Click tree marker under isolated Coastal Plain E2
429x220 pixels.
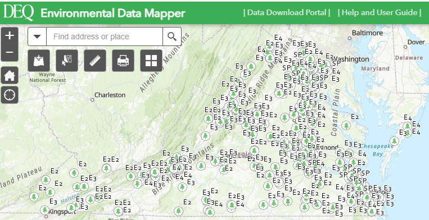(346, 126)
